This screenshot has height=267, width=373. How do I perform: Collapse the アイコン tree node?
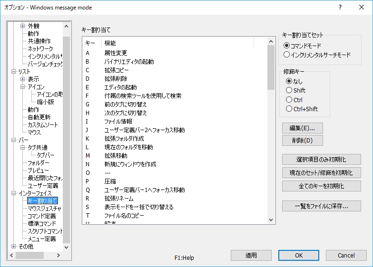pos(23,86)
